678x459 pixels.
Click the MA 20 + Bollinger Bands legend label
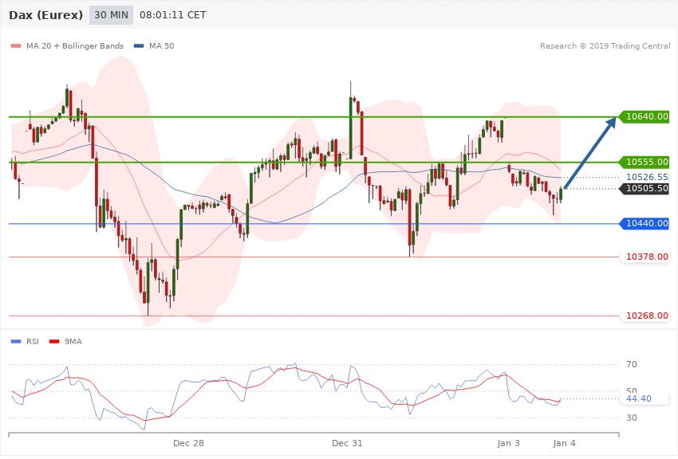75,45
